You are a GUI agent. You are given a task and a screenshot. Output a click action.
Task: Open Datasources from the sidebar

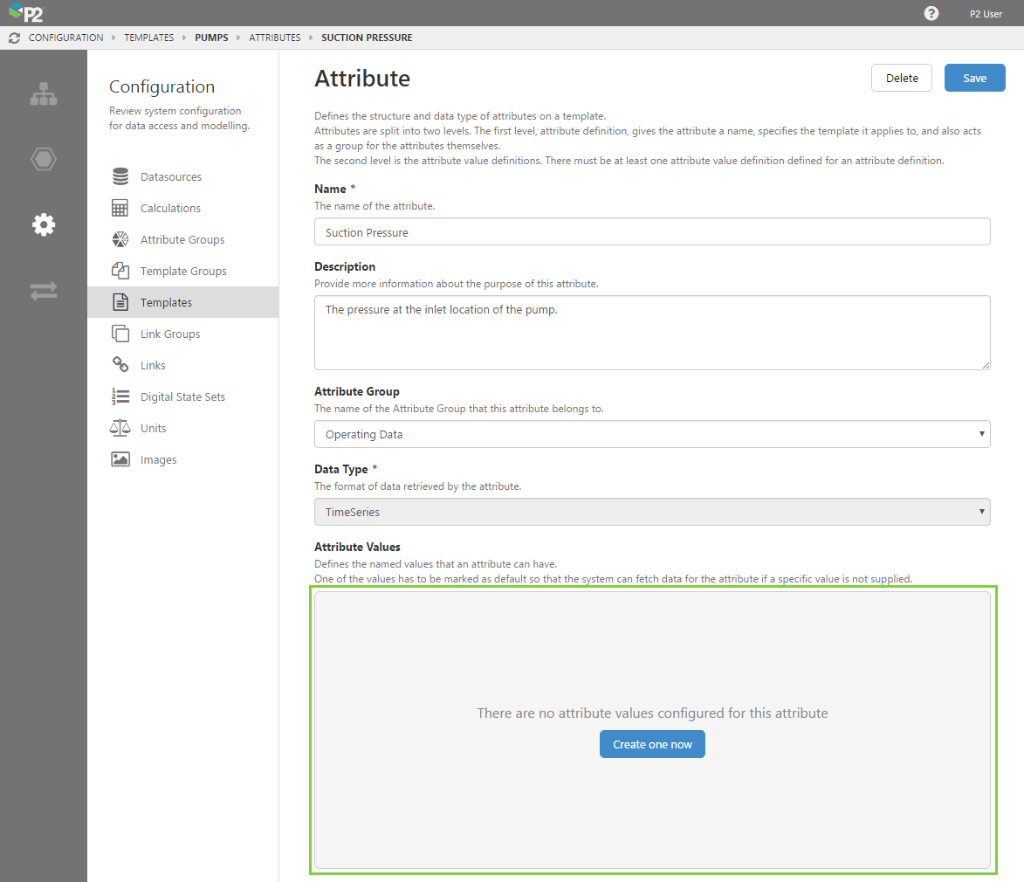point(170,177)
